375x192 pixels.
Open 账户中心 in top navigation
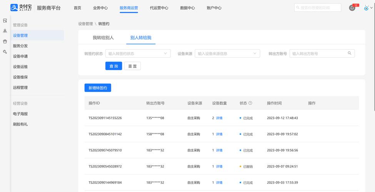click(x=214, y=8)
